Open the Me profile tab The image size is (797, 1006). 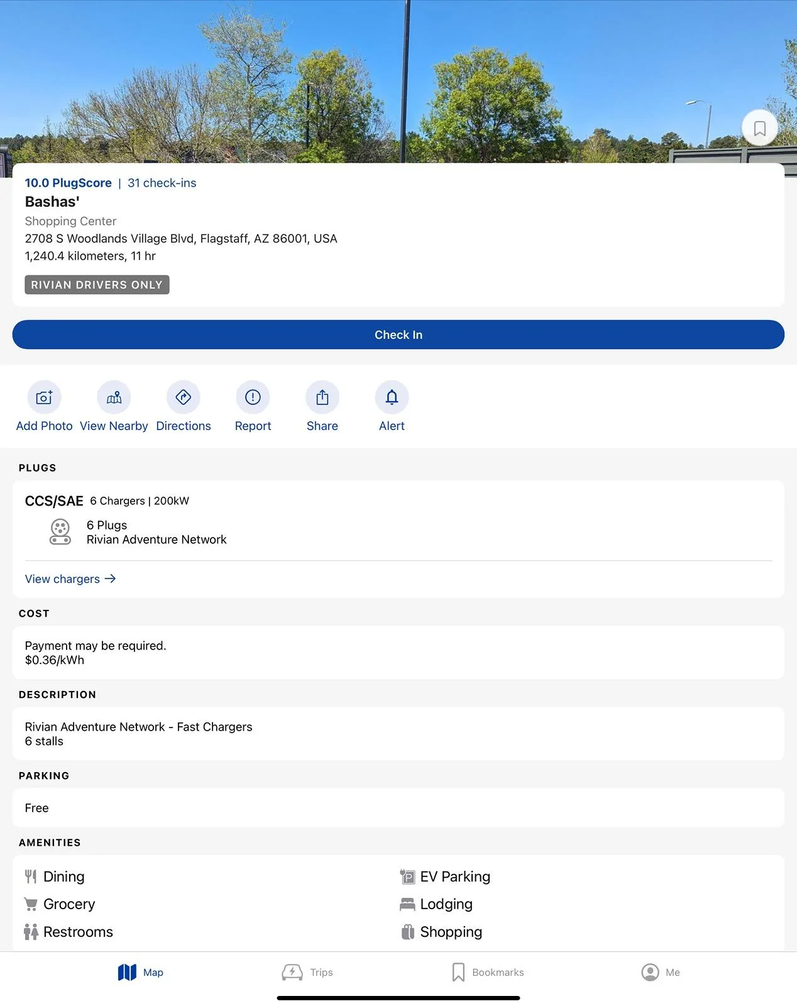pos(661,972)
